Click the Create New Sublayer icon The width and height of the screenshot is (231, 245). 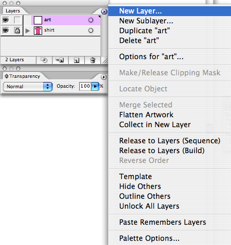60,60
